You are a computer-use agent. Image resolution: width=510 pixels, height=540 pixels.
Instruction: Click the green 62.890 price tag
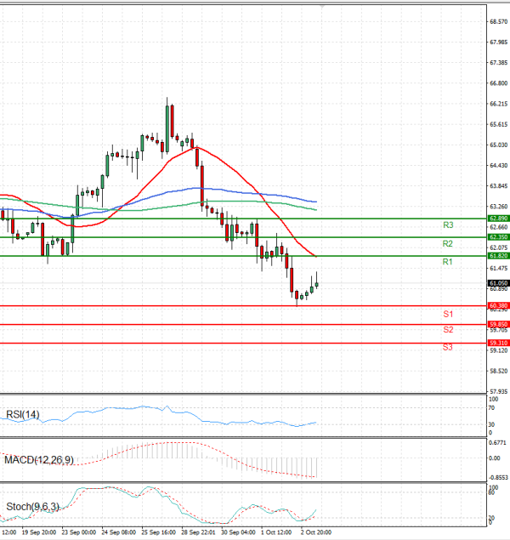pos(498,219)
